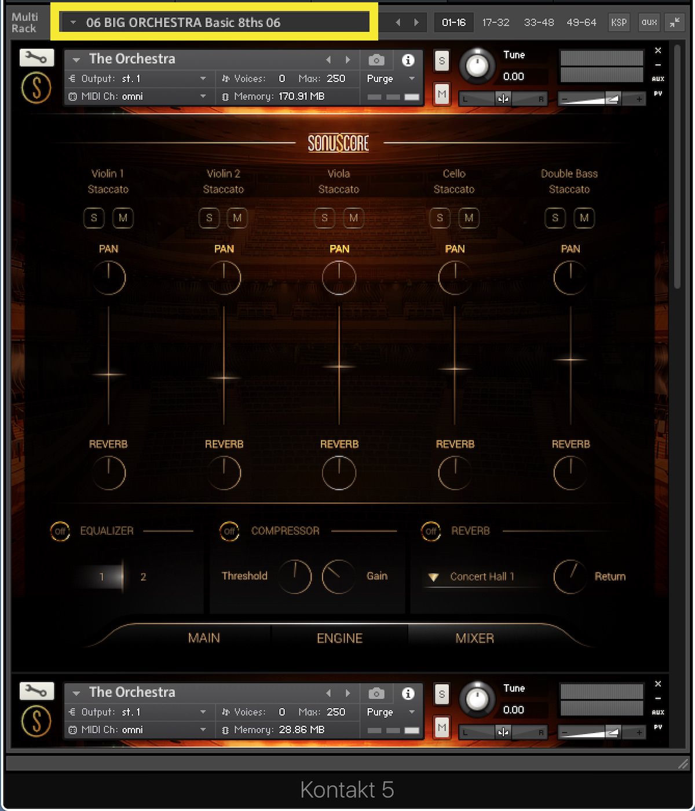Go to the previous multi with the left arrow
The height and width of the screenshot is (811, 695).
398,23
